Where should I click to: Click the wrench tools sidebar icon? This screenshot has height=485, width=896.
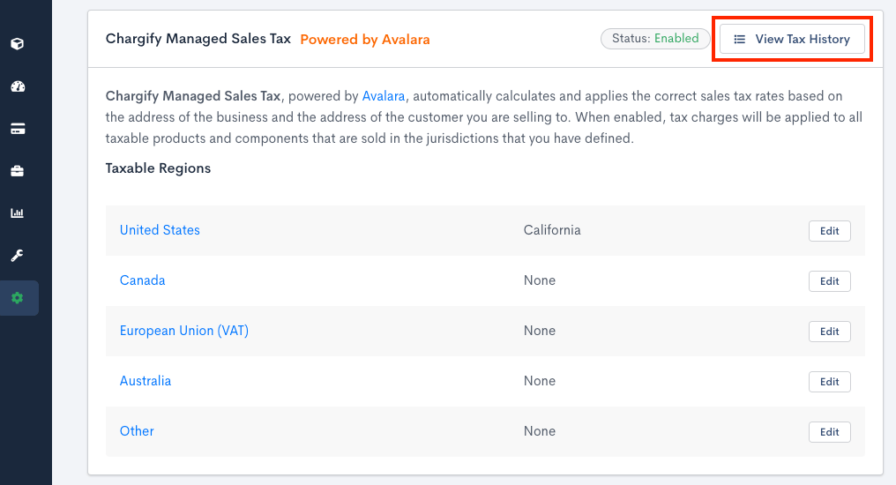click(18, 256)
